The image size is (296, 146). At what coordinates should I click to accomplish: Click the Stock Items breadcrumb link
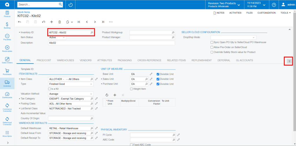tap(24, 12)
